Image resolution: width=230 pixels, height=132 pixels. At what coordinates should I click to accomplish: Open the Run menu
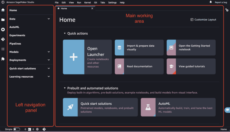tap(79, 3)
